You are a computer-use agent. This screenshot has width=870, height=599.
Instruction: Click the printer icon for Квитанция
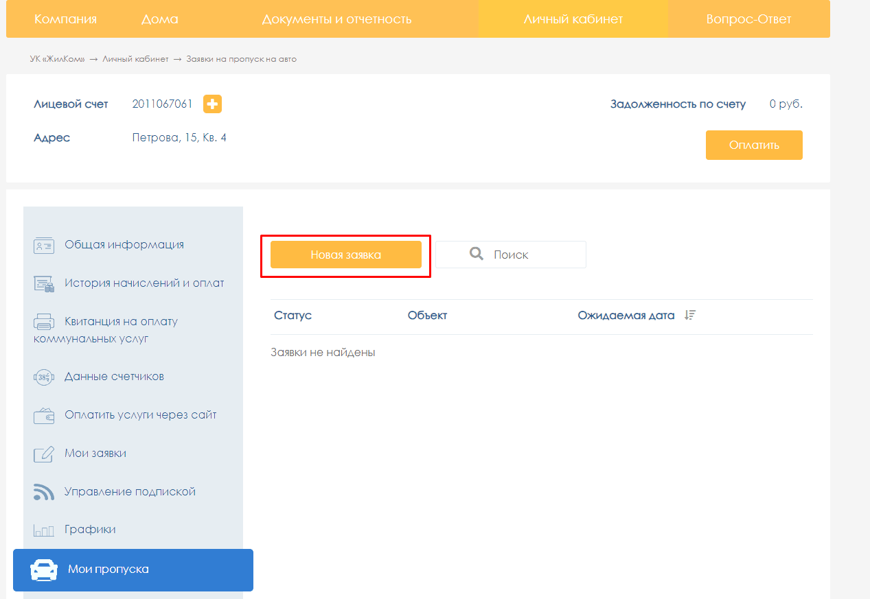click(44, 322)
